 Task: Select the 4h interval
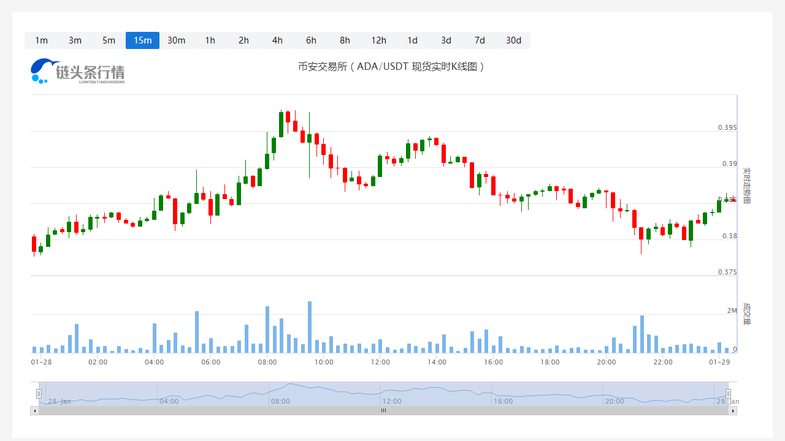tap(277, 40)
